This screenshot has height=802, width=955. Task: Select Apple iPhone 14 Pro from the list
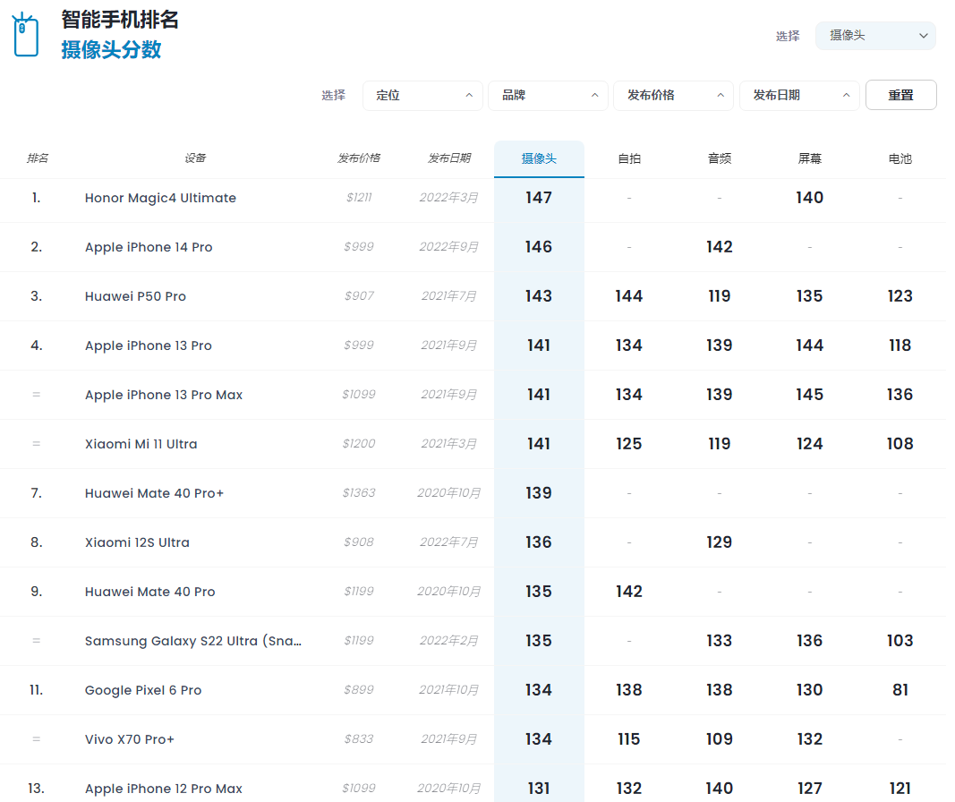[149, 247]
